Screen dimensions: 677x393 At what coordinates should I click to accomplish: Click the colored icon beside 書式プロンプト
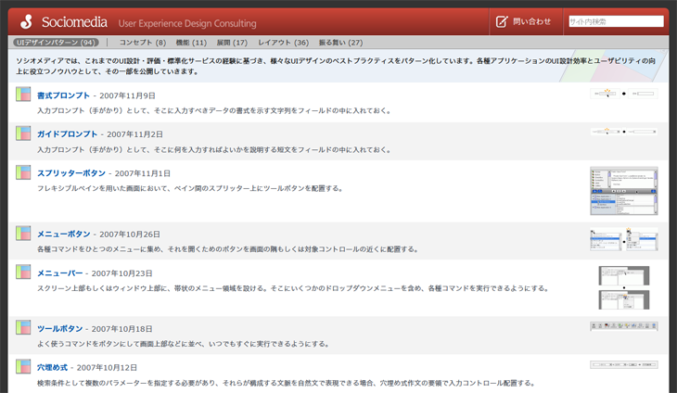click(24, 95)
